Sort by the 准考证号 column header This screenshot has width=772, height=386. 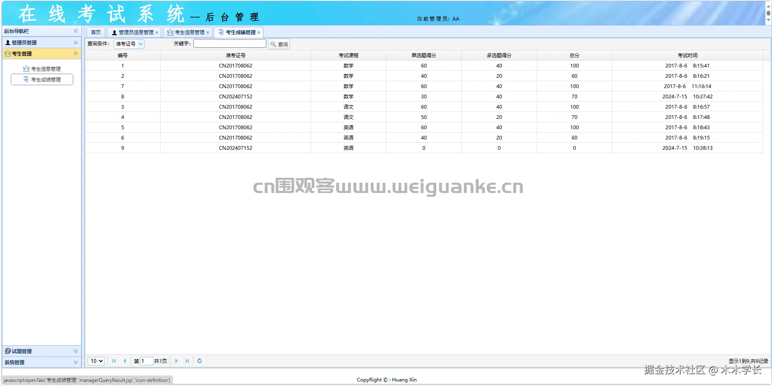point(235,55)
